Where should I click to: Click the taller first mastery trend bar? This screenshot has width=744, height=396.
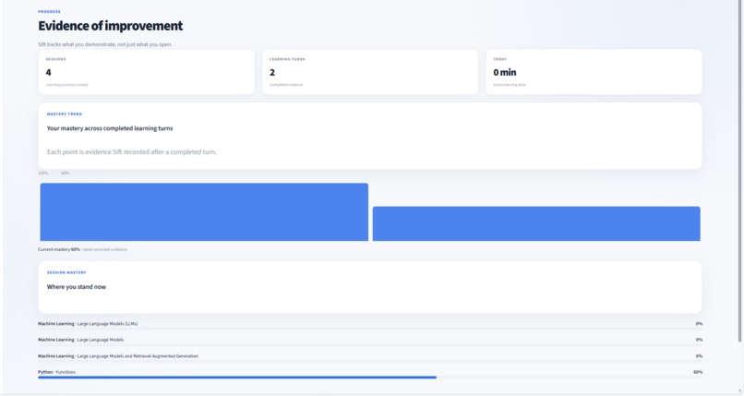[x=204, y=212]
